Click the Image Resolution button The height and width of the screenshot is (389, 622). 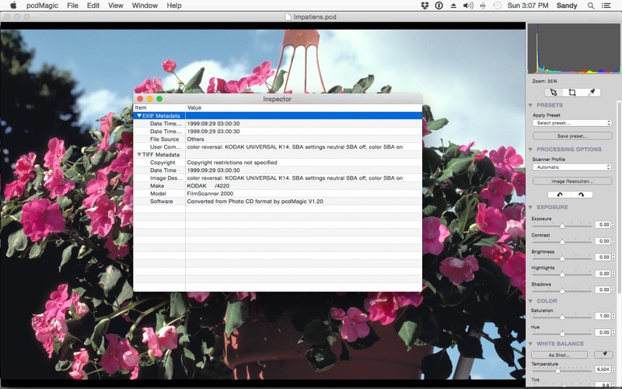572,181
